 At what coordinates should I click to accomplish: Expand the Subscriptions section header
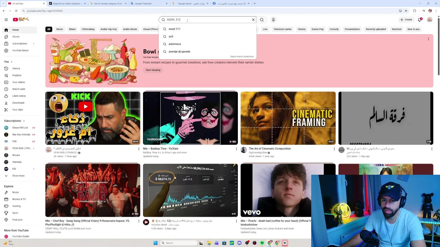pyautogui.click(x=14, y=121)
